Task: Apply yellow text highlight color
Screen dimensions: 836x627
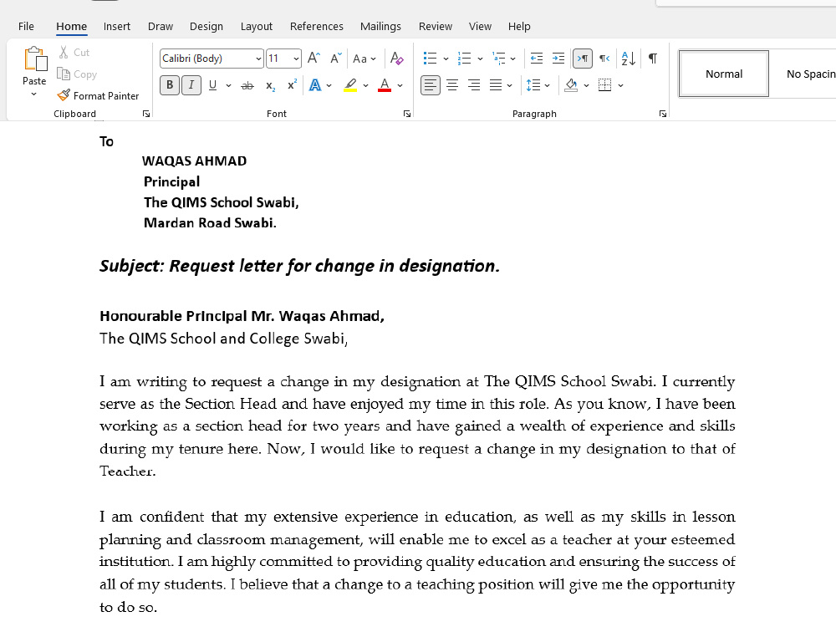Action: click(350, 85)
